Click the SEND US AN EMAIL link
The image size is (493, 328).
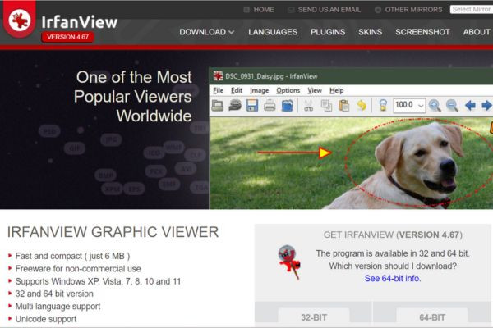coord(329,10)
